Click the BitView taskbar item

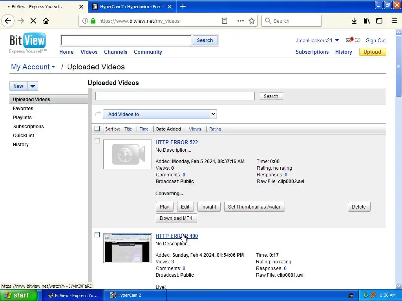coord(73,295)
